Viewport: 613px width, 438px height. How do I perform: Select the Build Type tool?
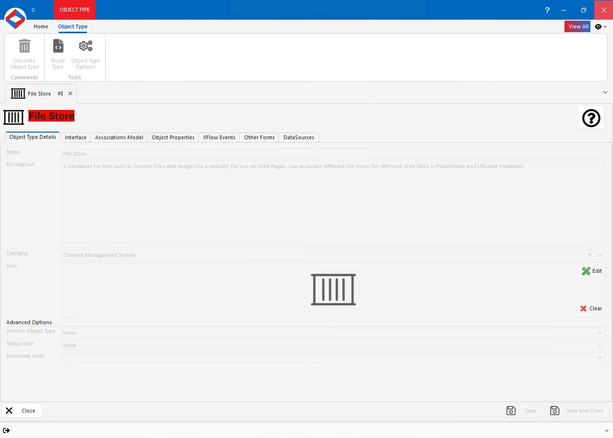(x=58, y=46)
